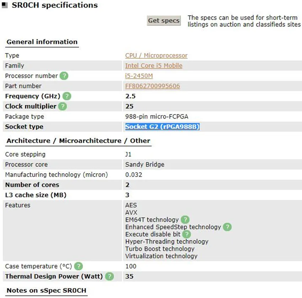Viewport: 302px width, 298px height.
Task: Click the SR0CH specifications title square bullet
Action: click(5, 5)
